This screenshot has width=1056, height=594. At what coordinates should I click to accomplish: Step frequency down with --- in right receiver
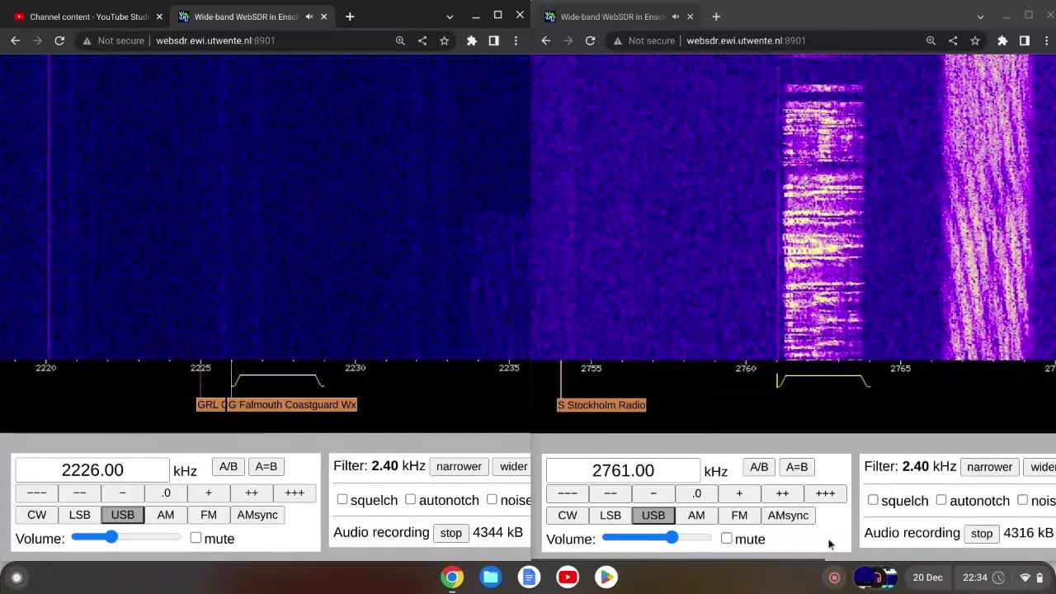coord(568,493)
